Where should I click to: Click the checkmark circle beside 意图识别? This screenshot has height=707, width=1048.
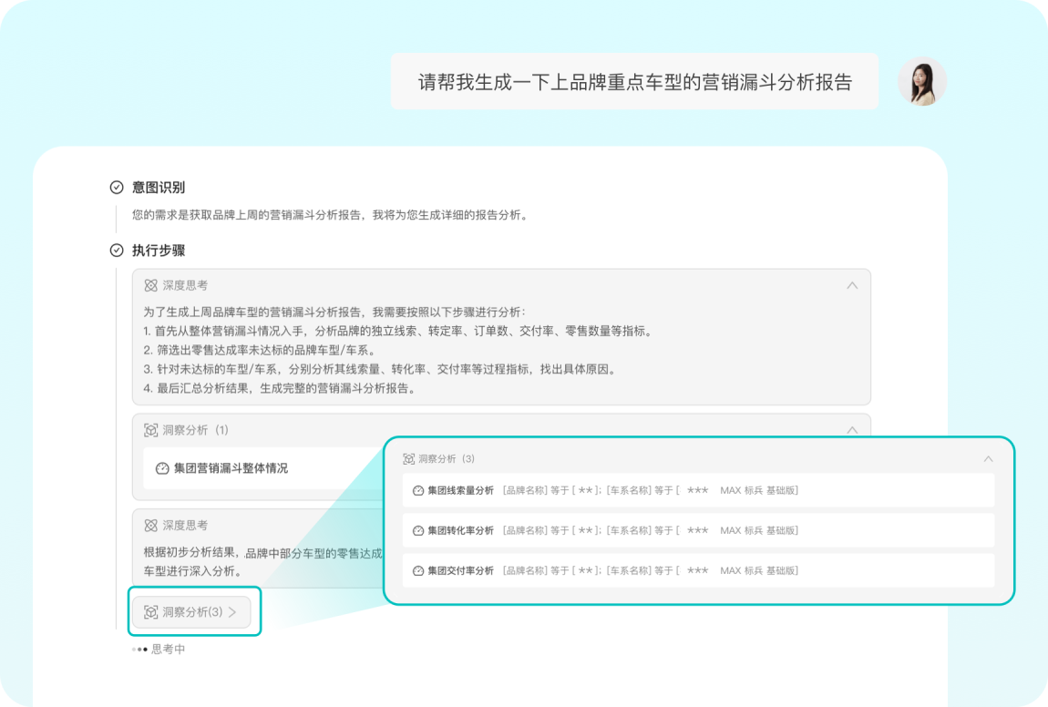[x=115, y=187]
